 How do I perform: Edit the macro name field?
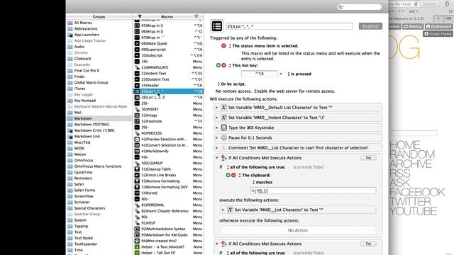pyautogui.click(x=289, y=26)
